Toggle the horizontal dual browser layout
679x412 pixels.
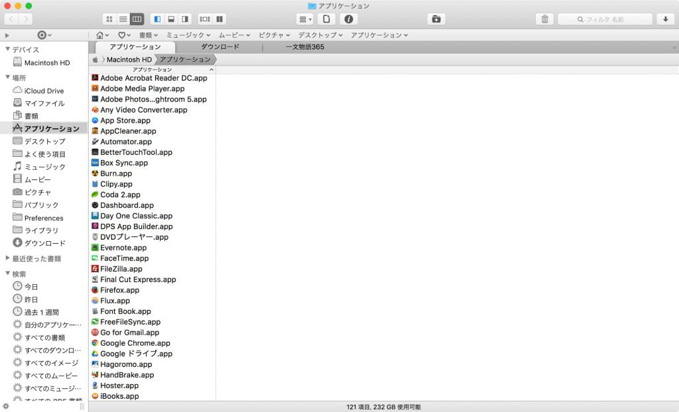click(x=205, y=19)
